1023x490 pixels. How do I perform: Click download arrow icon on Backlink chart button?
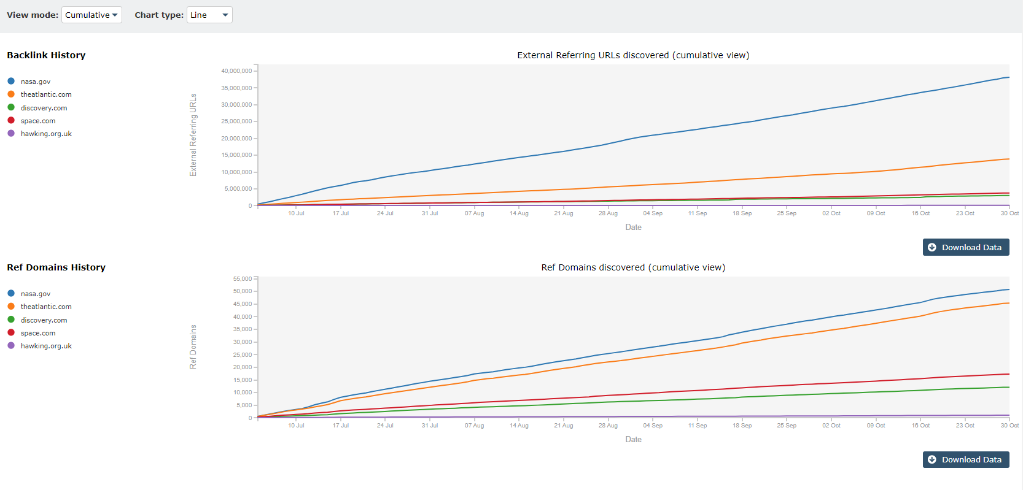932,247
